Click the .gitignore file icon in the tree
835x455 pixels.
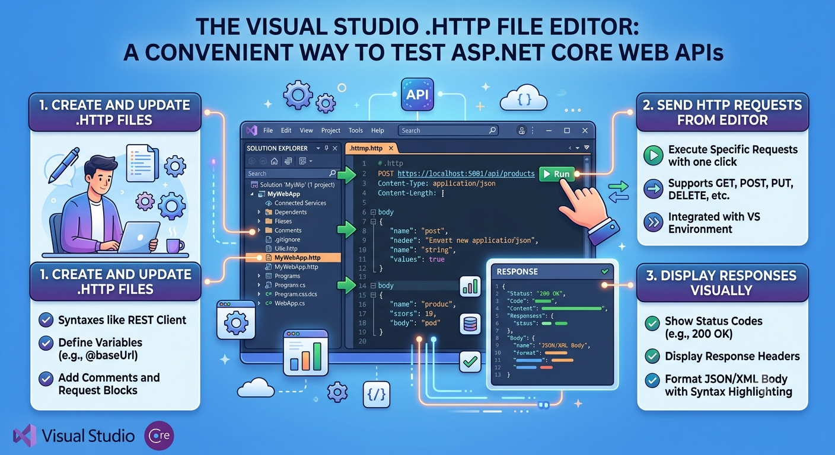click(269, 239)
